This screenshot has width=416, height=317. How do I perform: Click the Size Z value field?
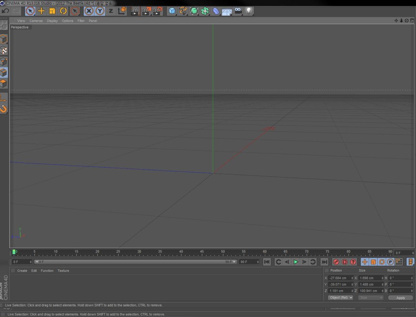coord(371,291)
